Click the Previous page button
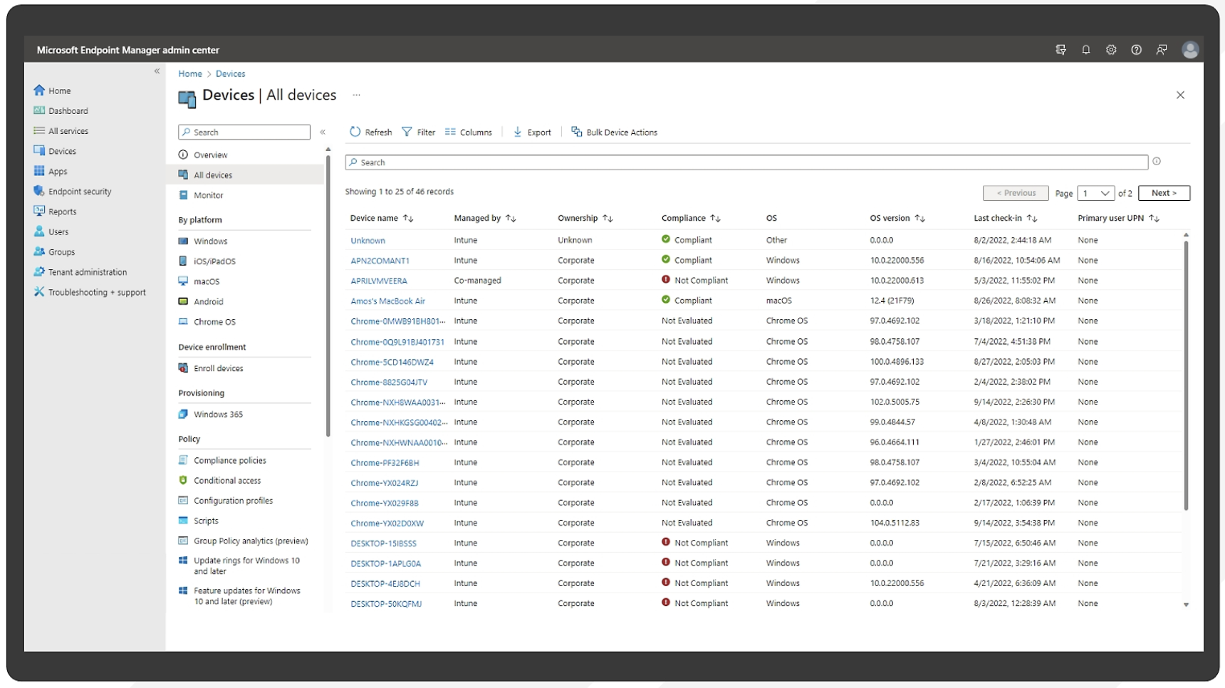1225x688 pixels. 1016,193
